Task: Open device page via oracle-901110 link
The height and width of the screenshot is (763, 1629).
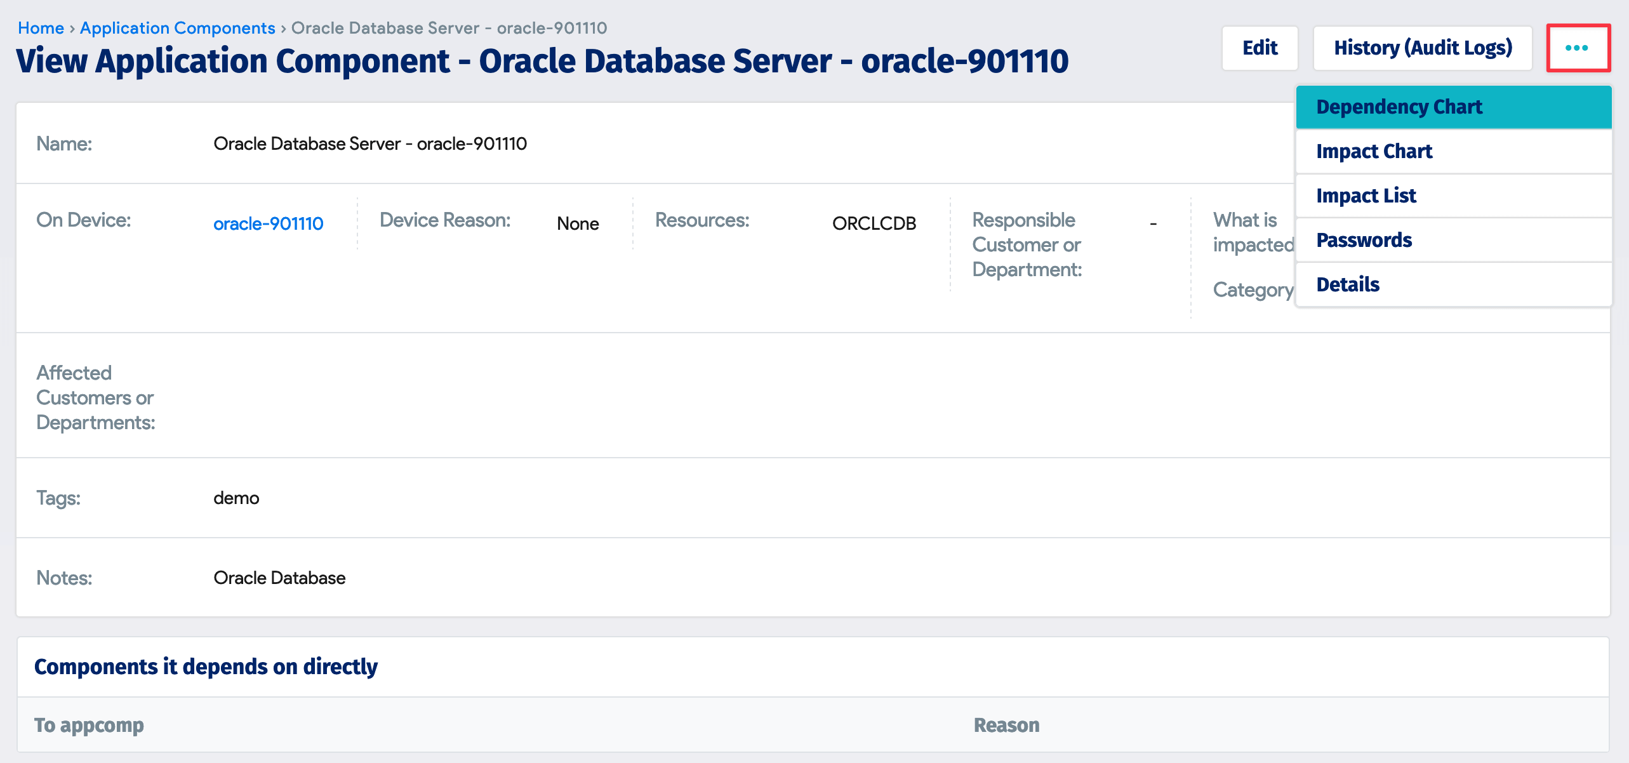Action: coord(269,223)
